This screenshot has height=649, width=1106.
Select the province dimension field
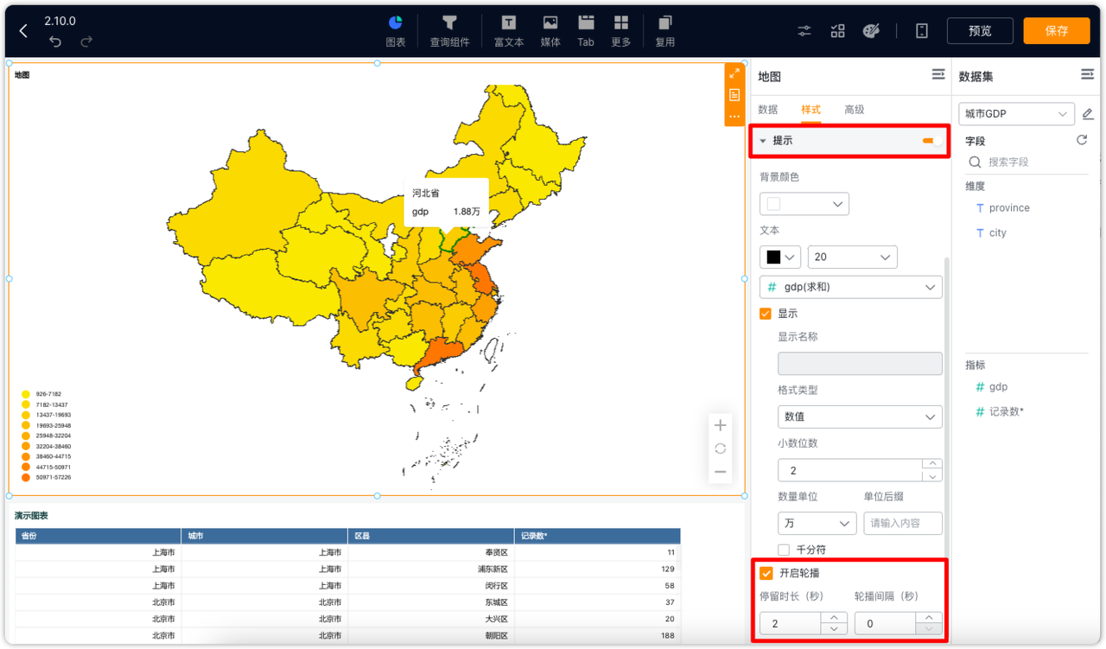[x=1009, y=208]
